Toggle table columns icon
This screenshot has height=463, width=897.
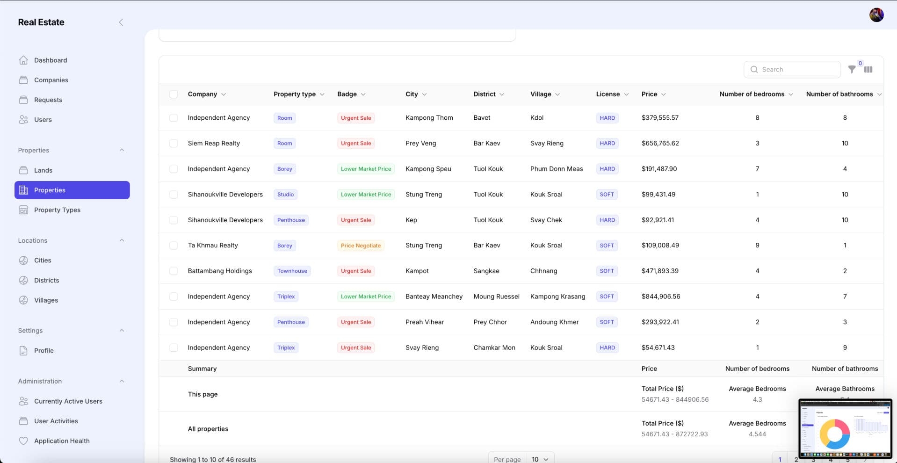[x=868, y=69]
